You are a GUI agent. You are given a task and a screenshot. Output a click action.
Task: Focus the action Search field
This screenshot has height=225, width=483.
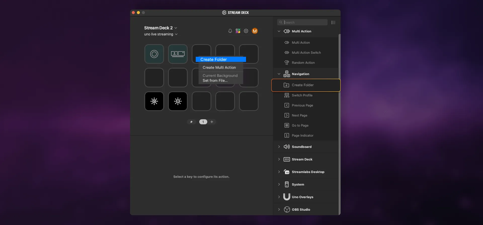[x=302, y=22]
